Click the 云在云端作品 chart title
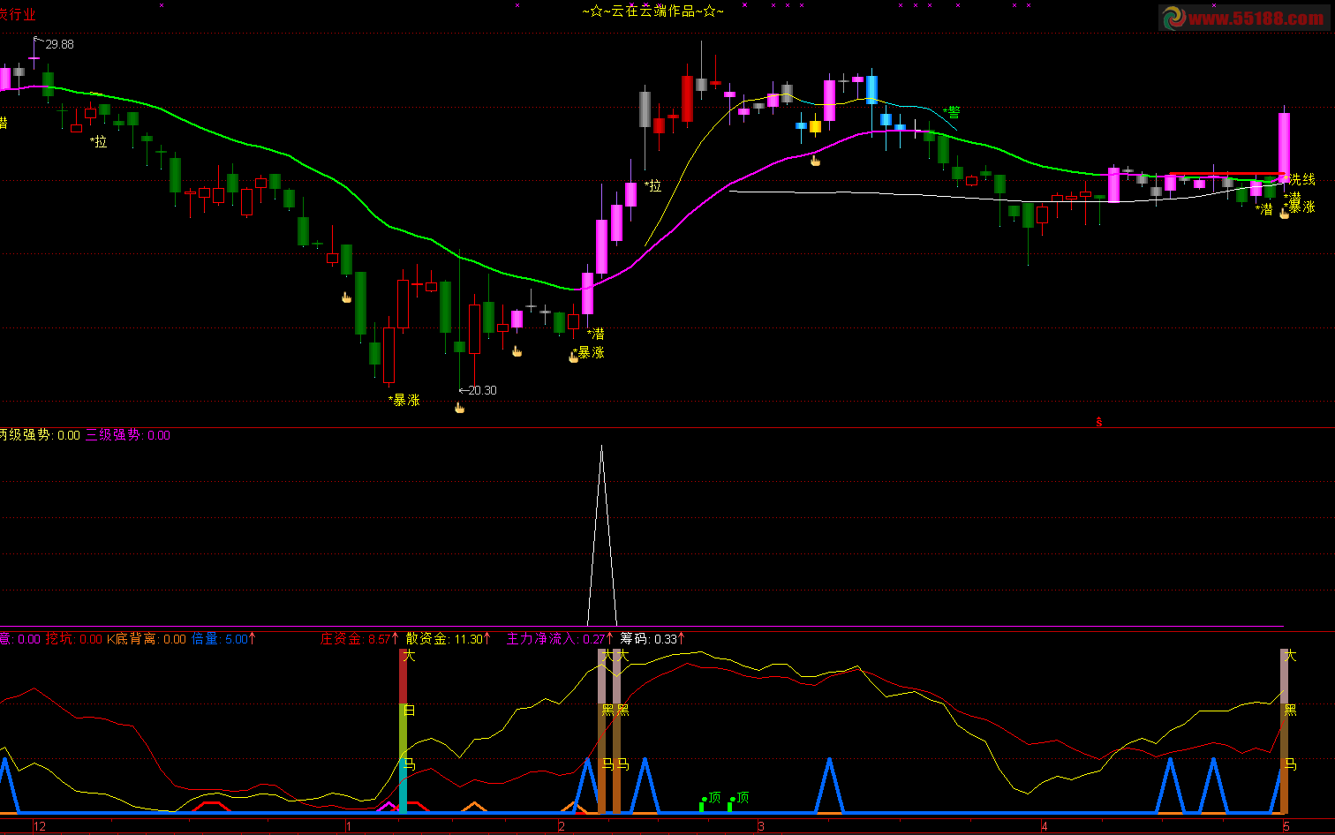 [x=653, y=11]
